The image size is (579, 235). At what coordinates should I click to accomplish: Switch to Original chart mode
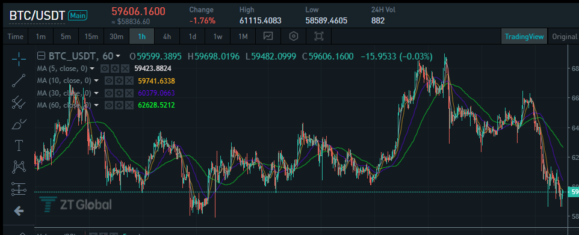[x=564, y=36]
